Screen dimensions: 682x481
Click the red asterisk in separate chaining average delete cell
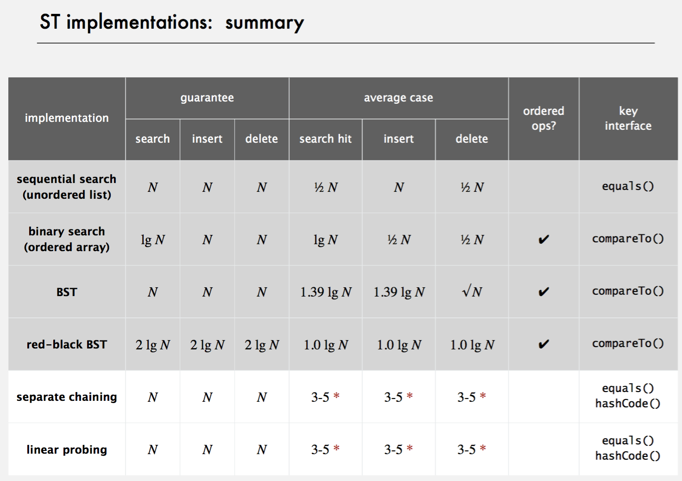483,396
